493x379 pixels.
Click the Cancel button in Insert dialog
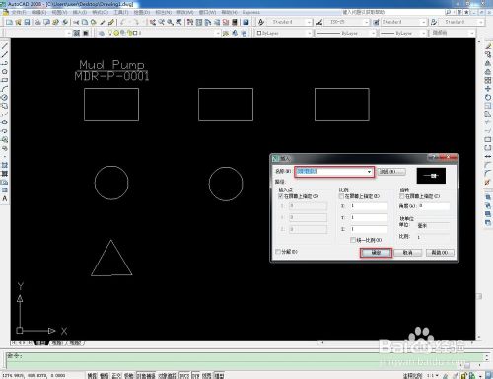coord(407,253)
